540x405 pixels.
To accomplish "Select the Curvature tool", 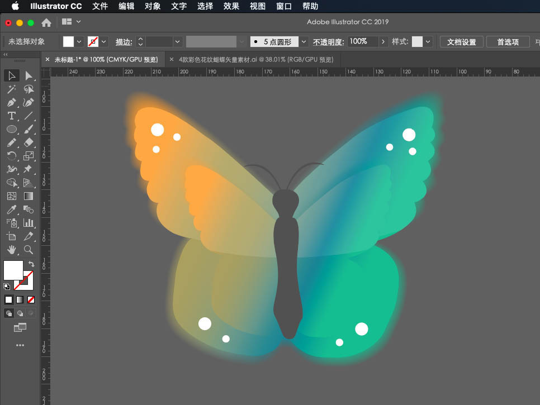I will [x=29, y=103].
